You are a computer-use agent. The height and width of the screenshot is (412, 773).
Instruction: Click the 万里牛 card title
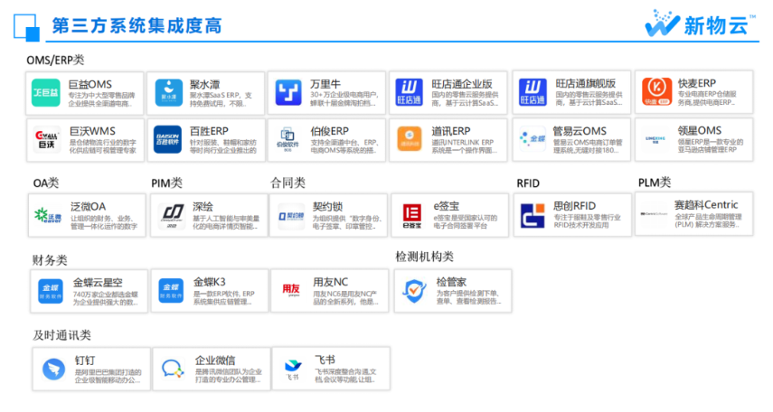(x=325, y=84)
